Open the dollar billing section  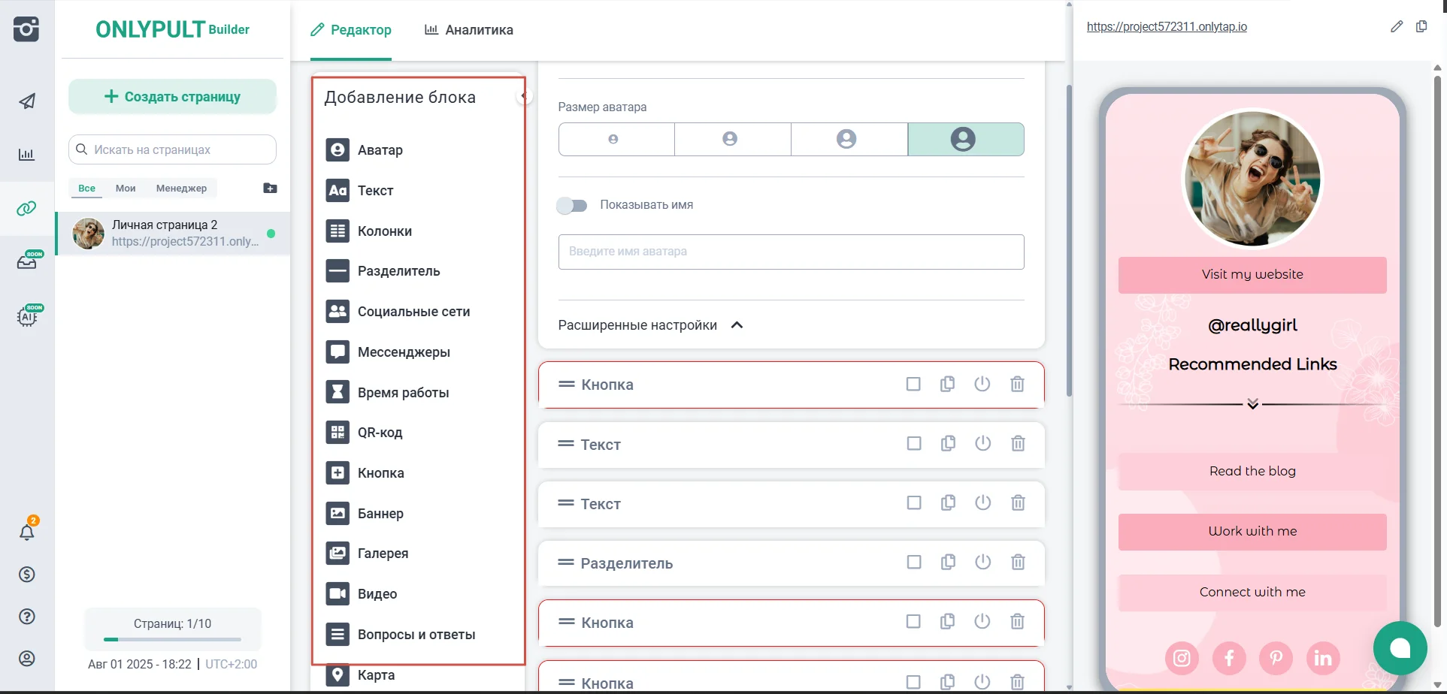coord(27,575)
